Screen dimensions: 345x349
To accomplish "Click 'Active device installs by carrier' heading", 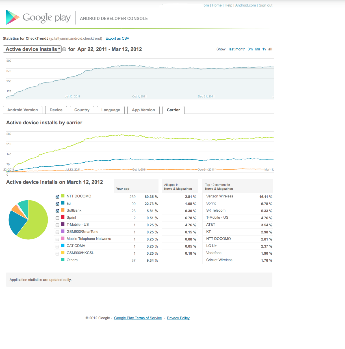I will (44, 123).
